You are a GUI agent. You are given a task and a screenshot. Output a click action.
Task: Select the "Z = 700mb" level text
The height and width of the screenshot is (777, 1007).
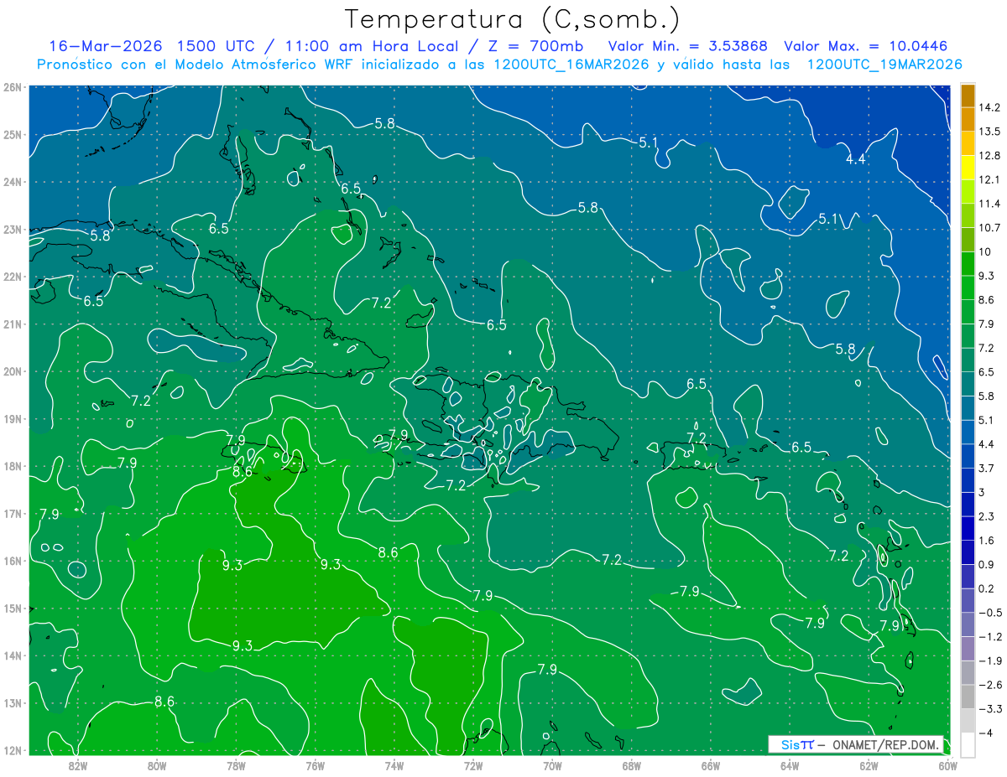click(535, 46)
